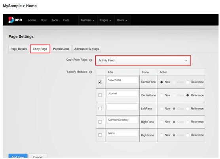Check the Menu module checkbox
The height and width of the screenshot is (159, 220).
pyautogui.click(x=100, y=135)
